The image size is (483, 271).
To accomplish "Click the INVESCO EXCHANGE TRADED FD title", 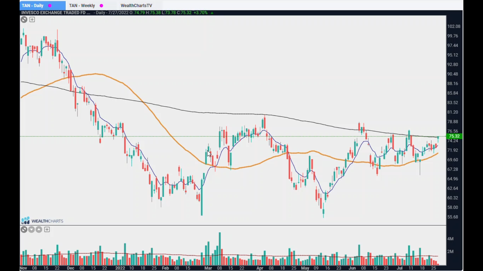I will tap(56, 13).
